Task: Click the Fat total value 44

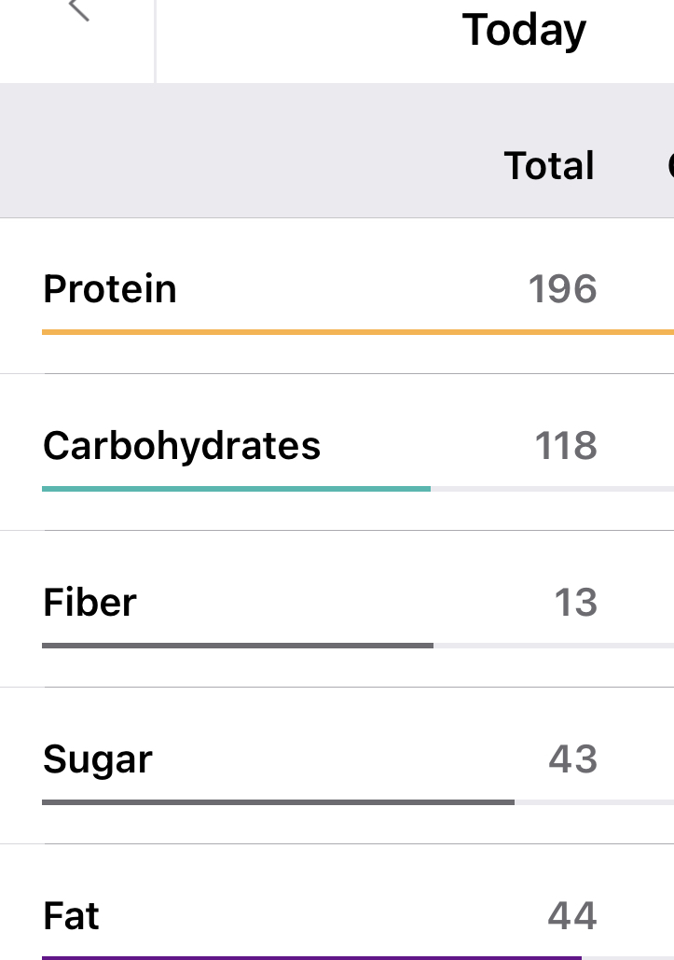Action: point(572,916)
